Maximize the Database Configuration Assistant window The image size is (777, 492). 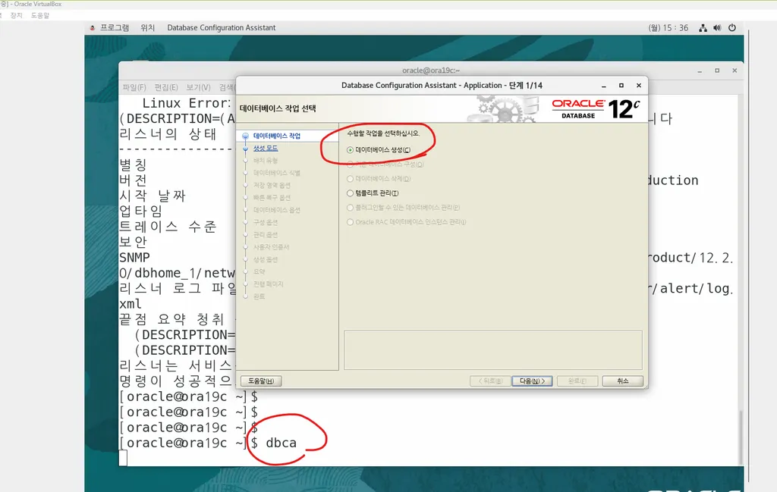pyautogui.click(x=621, y=86)
